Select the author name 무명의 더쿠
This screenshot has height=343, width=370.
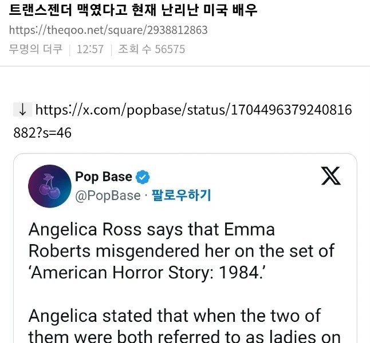(x=36, y=49)
